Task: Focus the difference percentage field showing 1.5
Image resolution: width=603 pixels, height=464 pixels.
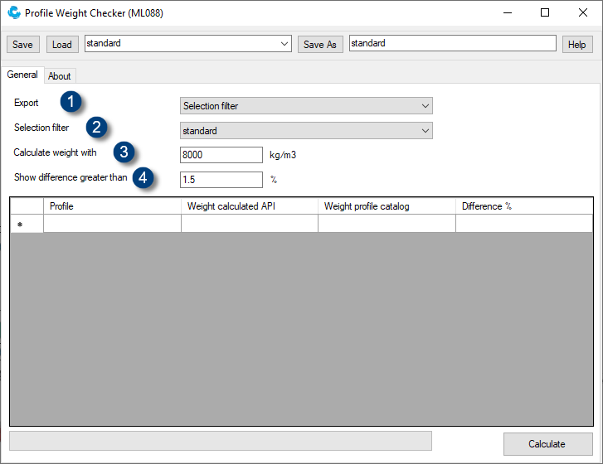Action: point(221,180)
